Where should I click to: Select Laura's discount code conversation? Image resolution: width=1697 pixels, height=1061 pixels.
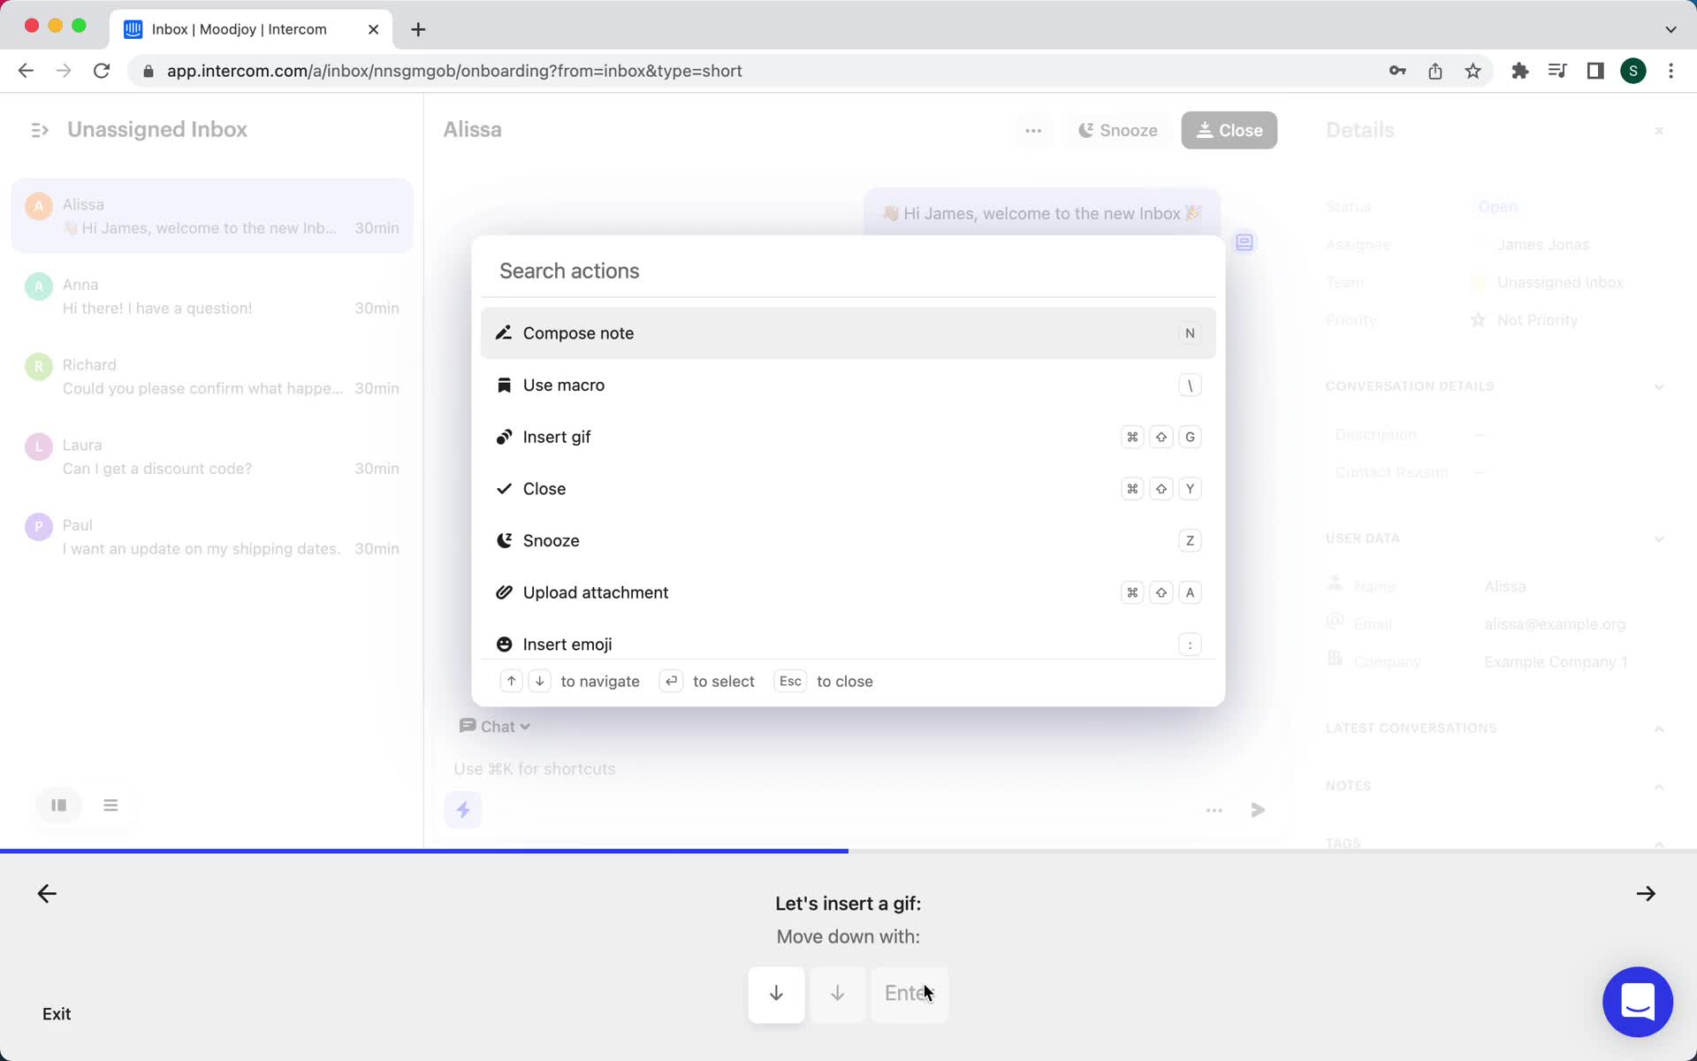coord(214,456)
